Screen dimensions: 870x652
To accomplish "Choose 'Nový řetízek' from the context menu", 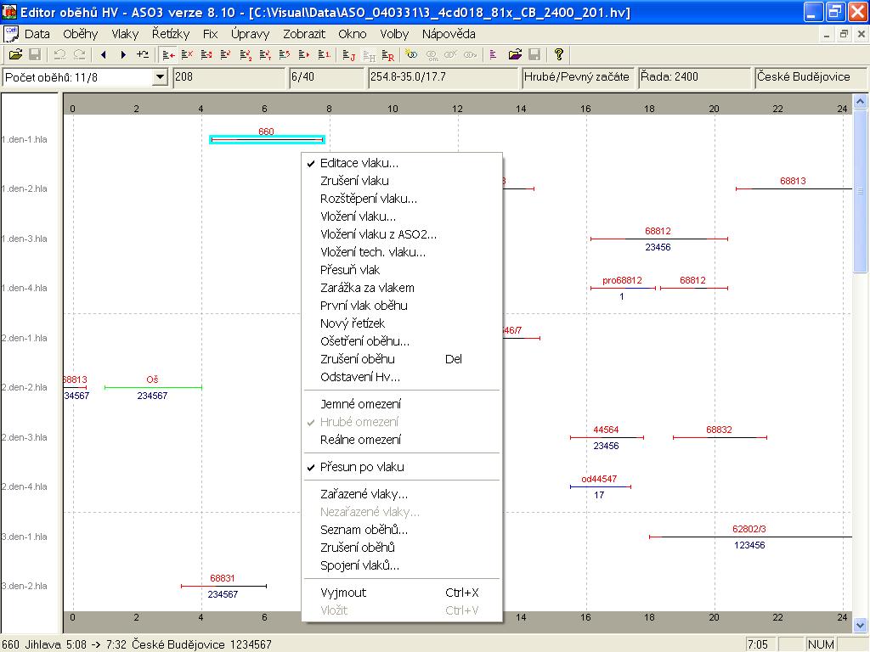I will [x=402, y=323].
